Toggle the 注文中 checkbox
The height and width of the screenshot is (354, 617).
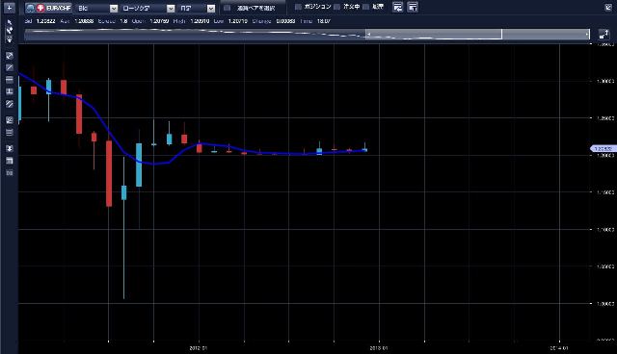pos(336,7)
